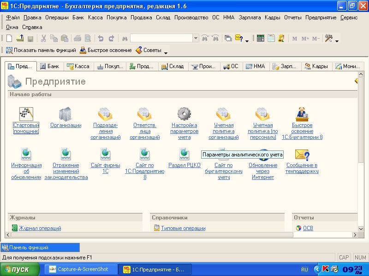The height and width of the screenshot is (276, 369).
Task: Click the Calculator toolbar icon
Action: [261, 38]
